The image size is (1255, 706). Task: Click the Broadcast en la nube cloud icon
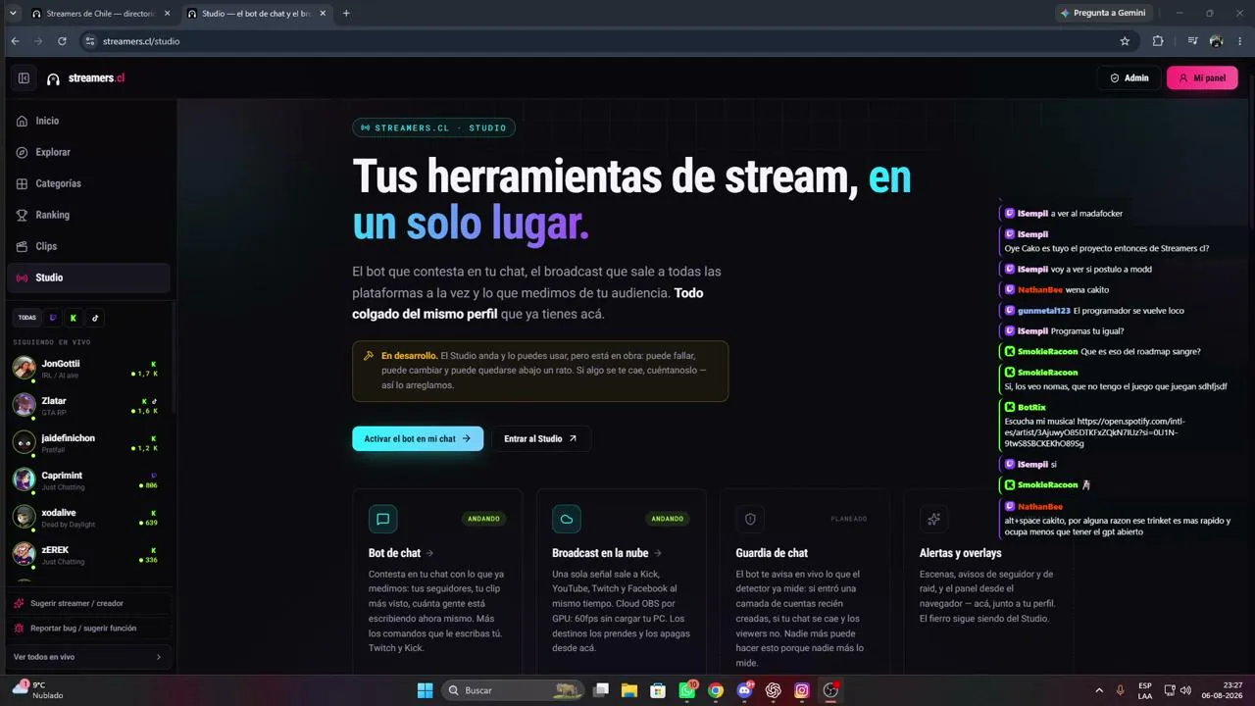(567, 519)
